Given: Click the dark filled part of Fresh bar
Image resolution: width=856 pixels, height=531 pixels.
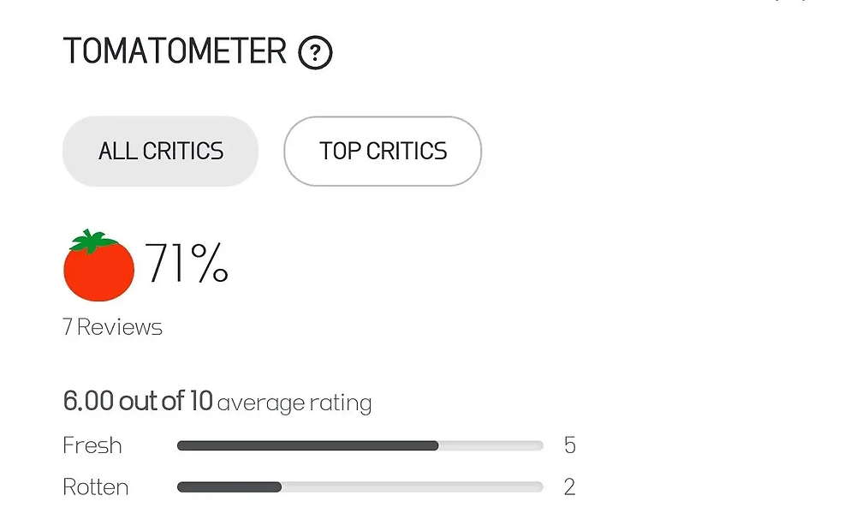Looking at the screenshot, I should (x=308, y=445).
